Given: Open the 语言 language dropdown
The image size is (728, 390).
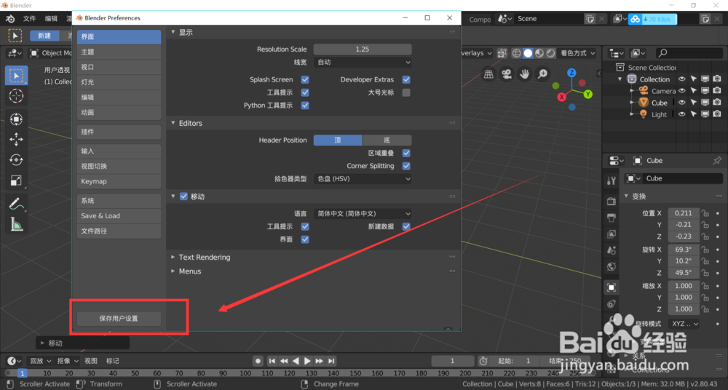Looking at the screenshot, I should pos(363,214).
